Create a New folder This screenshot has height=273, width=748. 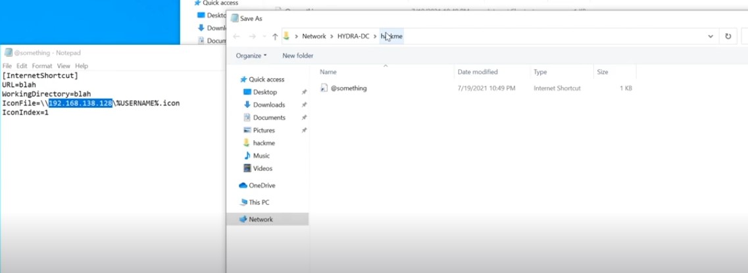297,56
